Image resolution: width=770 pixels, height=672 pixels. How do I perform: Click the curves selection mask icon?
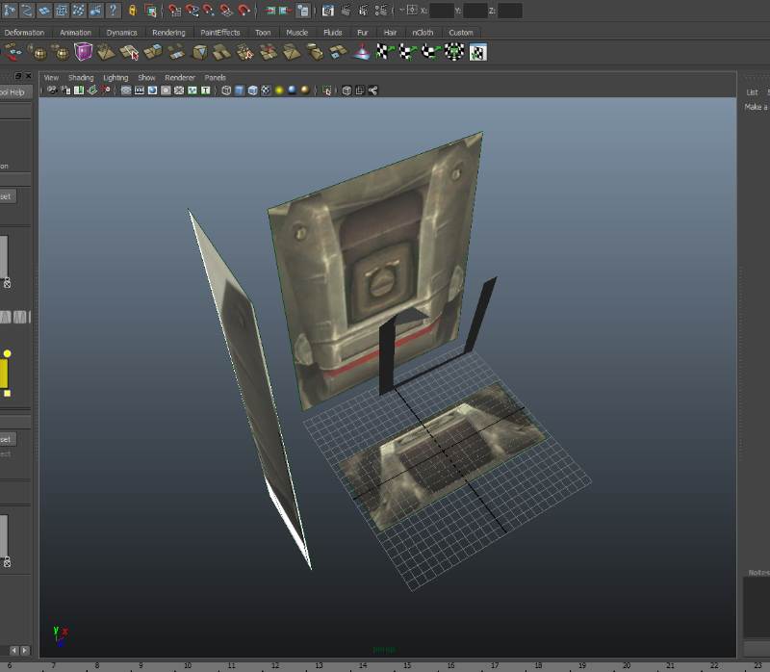(x=27, y=11)
